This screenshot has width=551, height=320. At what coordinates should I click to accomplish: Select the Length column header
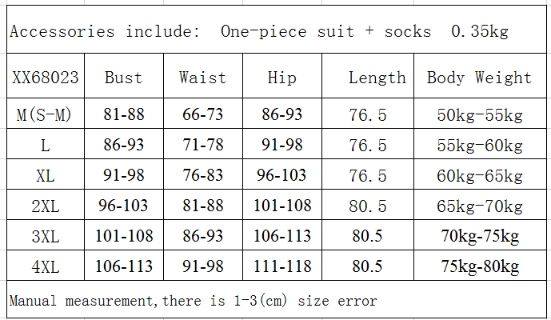[377, 78]
